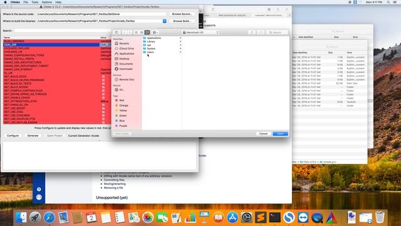The width and height of the screenshot is (401, 226).
Task: Open App Store from the Dock
Action: coord(232,217)
